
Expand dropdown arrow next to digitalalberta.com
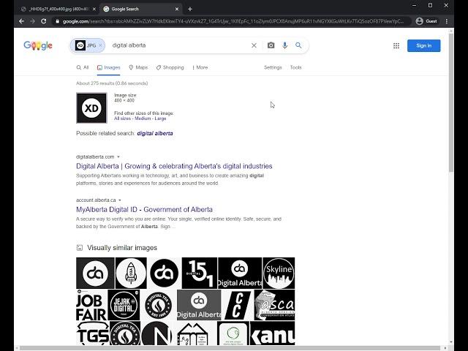click(118, 157)
